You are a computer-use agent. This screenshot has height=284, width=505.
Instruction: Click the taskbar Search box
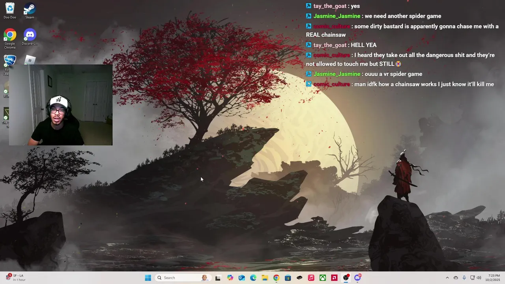[182, 278]
